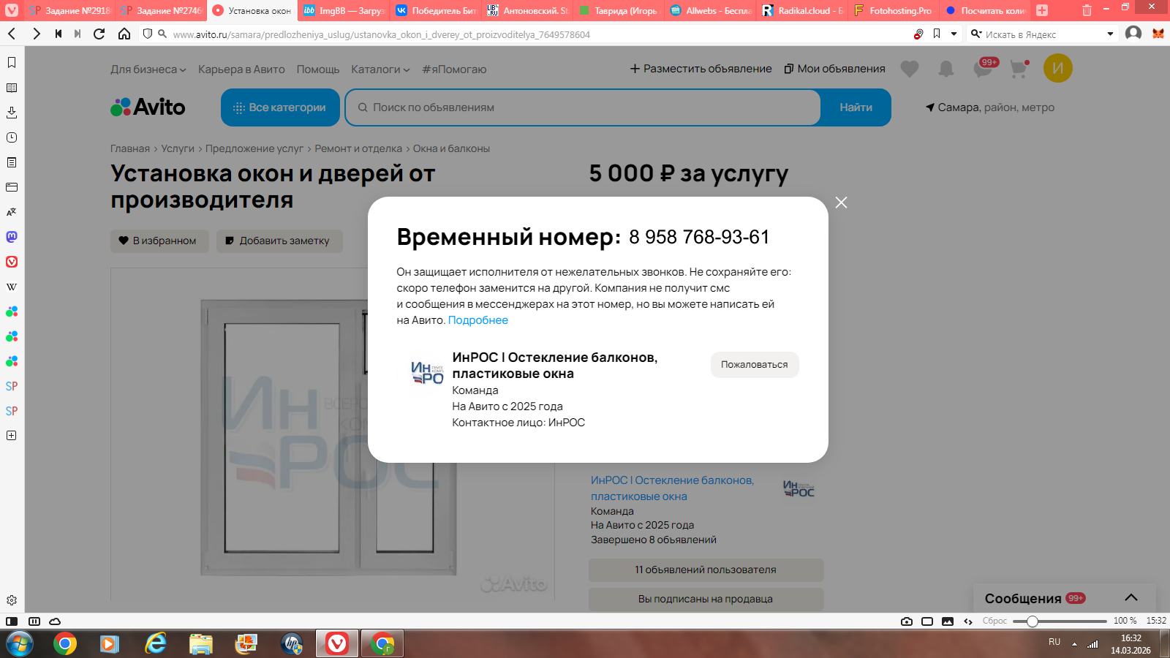The image size is (1170, 658).
Task: Show hidden system tray icons
Action: [1074, 644]
